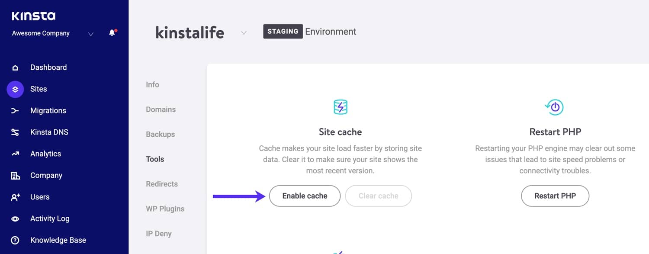Viewport: 649px width, 254px height.
Task: Click the STAGING environment badge
Action: point(283,31)
